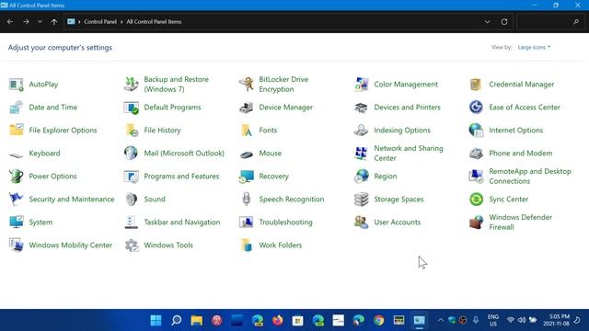Expand the address bar history dropdown
The image size is (589, 331).
tap(487, 22)
